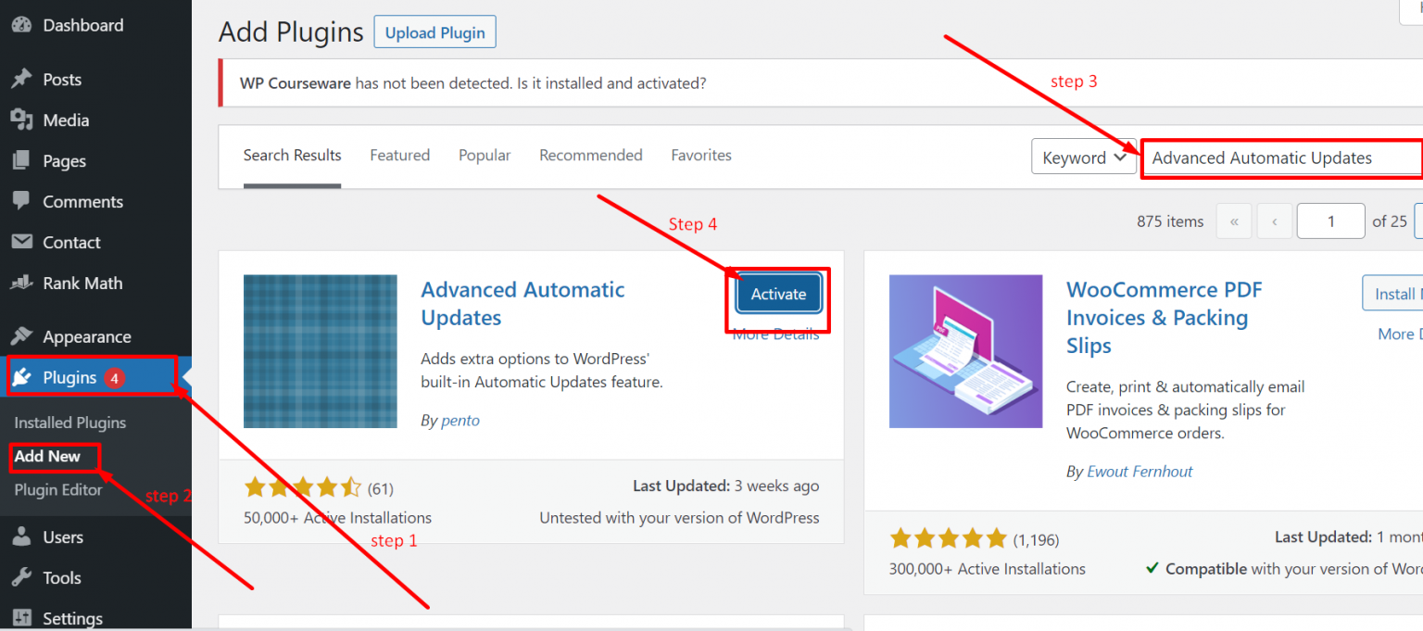The width and height of the screenshot is (1423, 631).
Task: Open the Keyword search filter dropdown
Action: click(1083, 157)
